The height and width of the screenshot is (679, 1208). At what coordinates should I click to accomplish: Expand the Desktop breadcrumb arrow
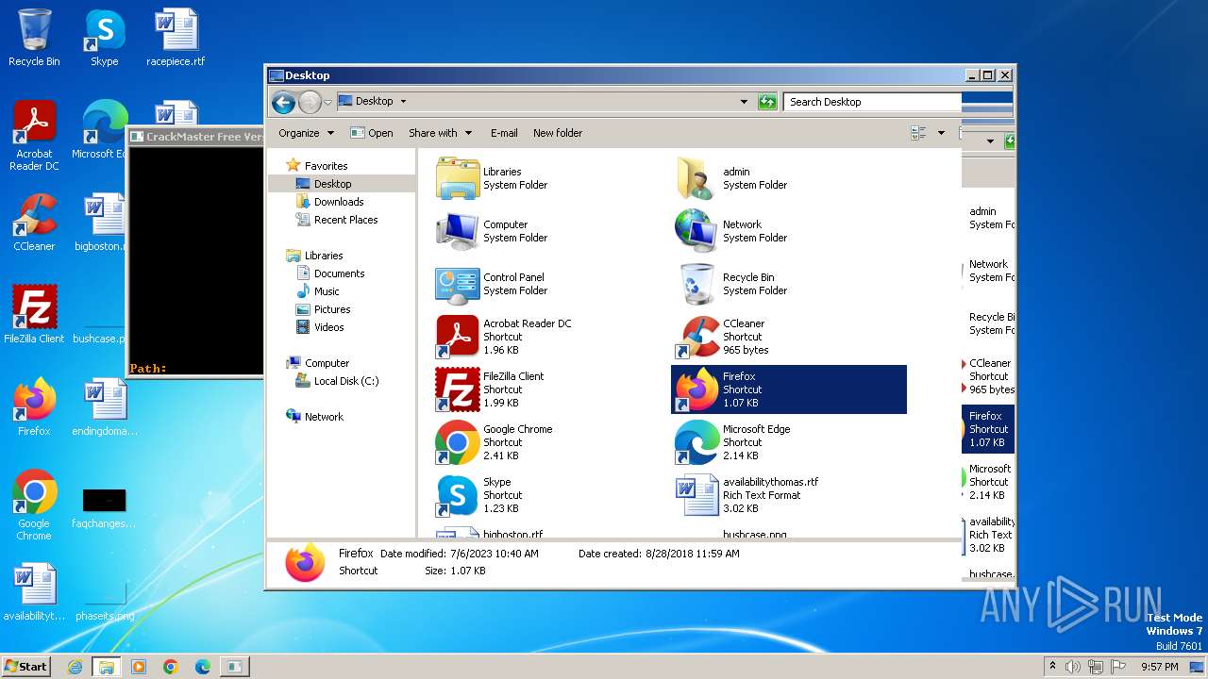click(403, 101)
